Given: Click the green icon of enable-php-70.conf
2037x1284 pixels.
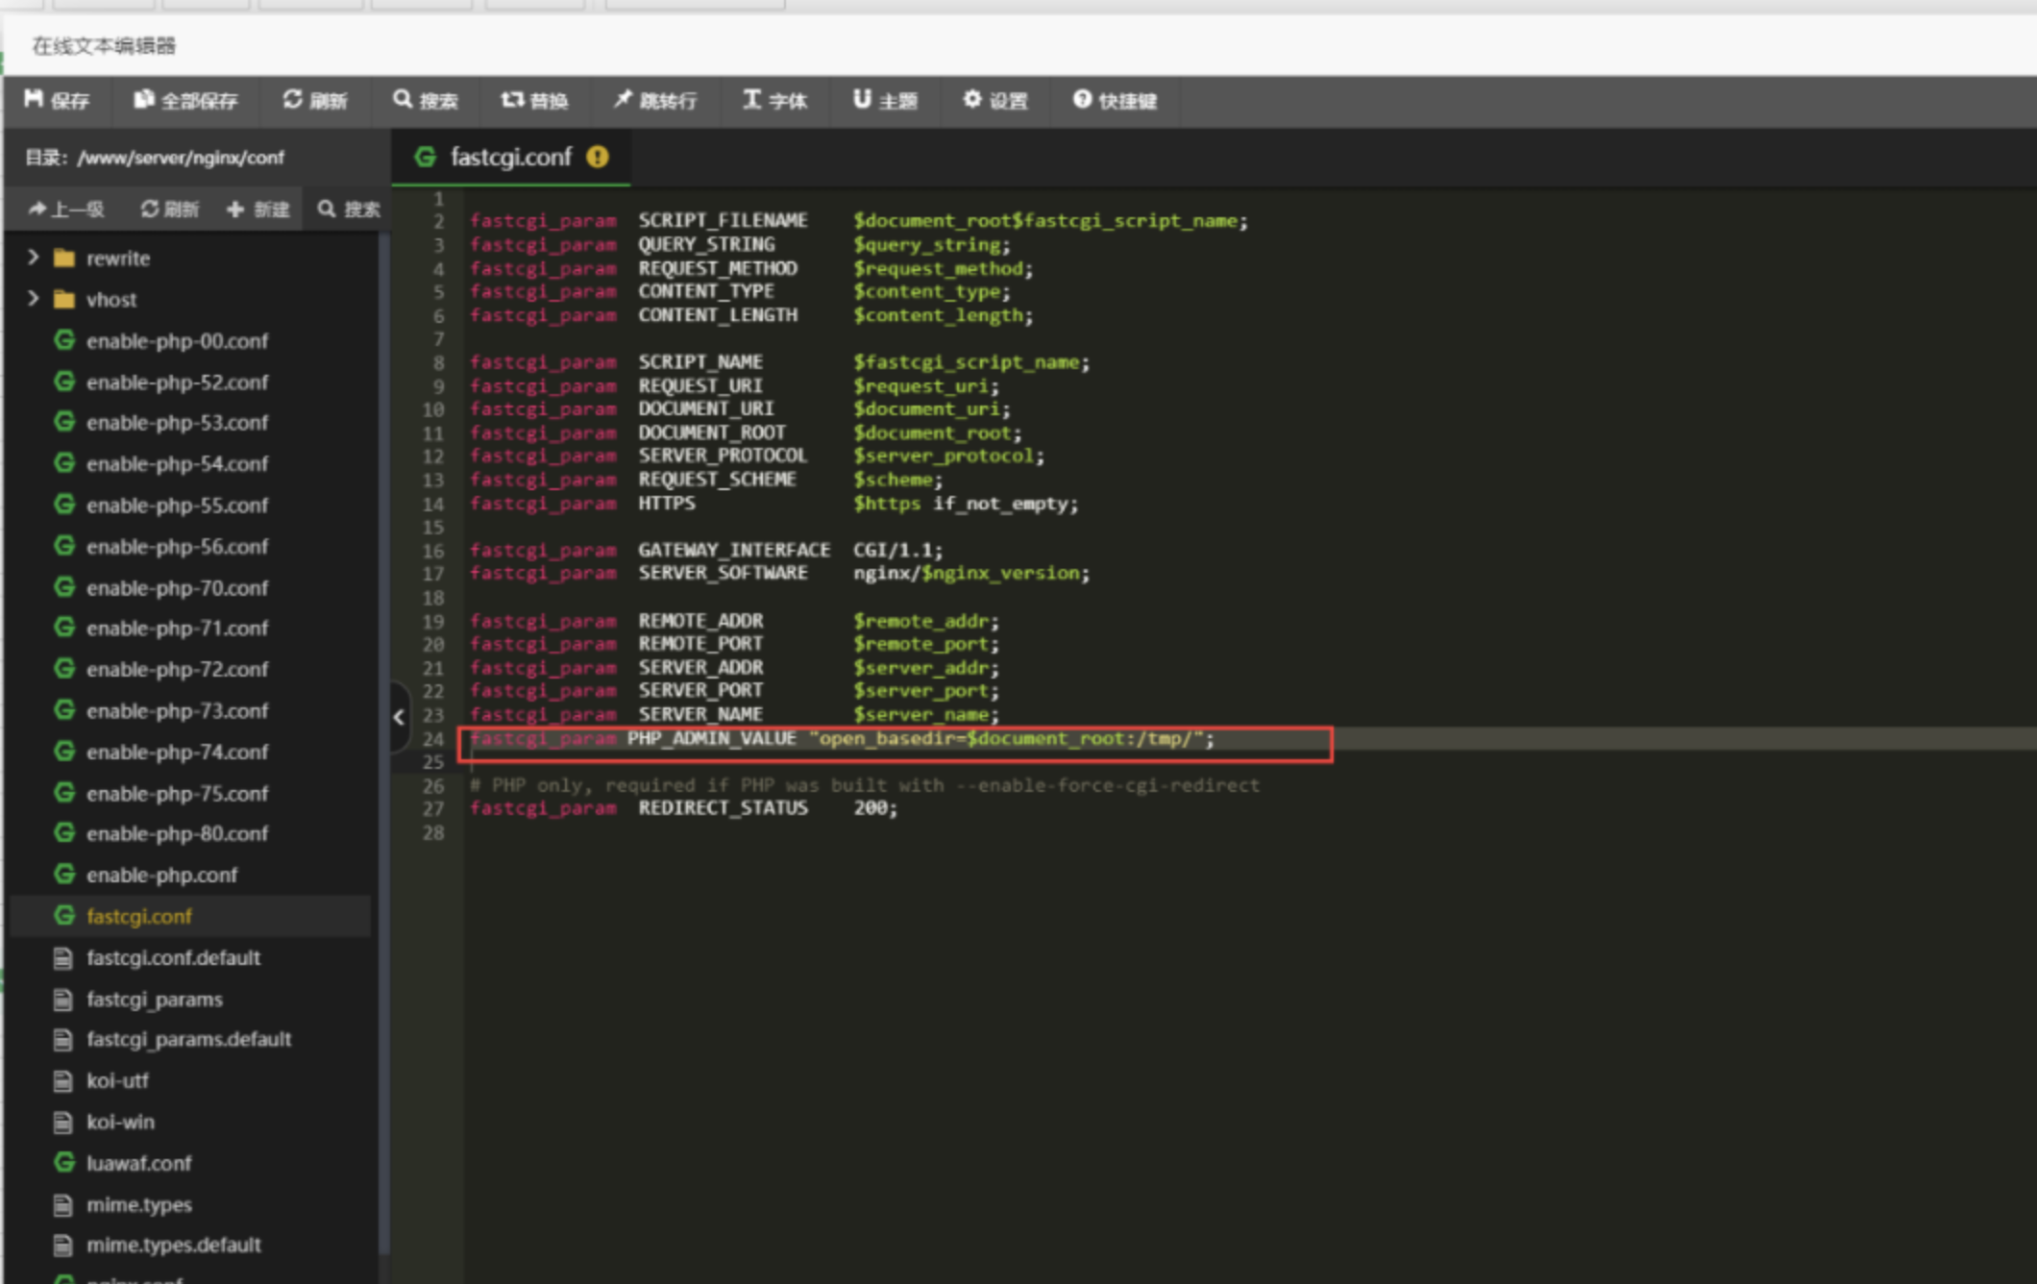Looking at the screenshot, I should click(64, 587).
